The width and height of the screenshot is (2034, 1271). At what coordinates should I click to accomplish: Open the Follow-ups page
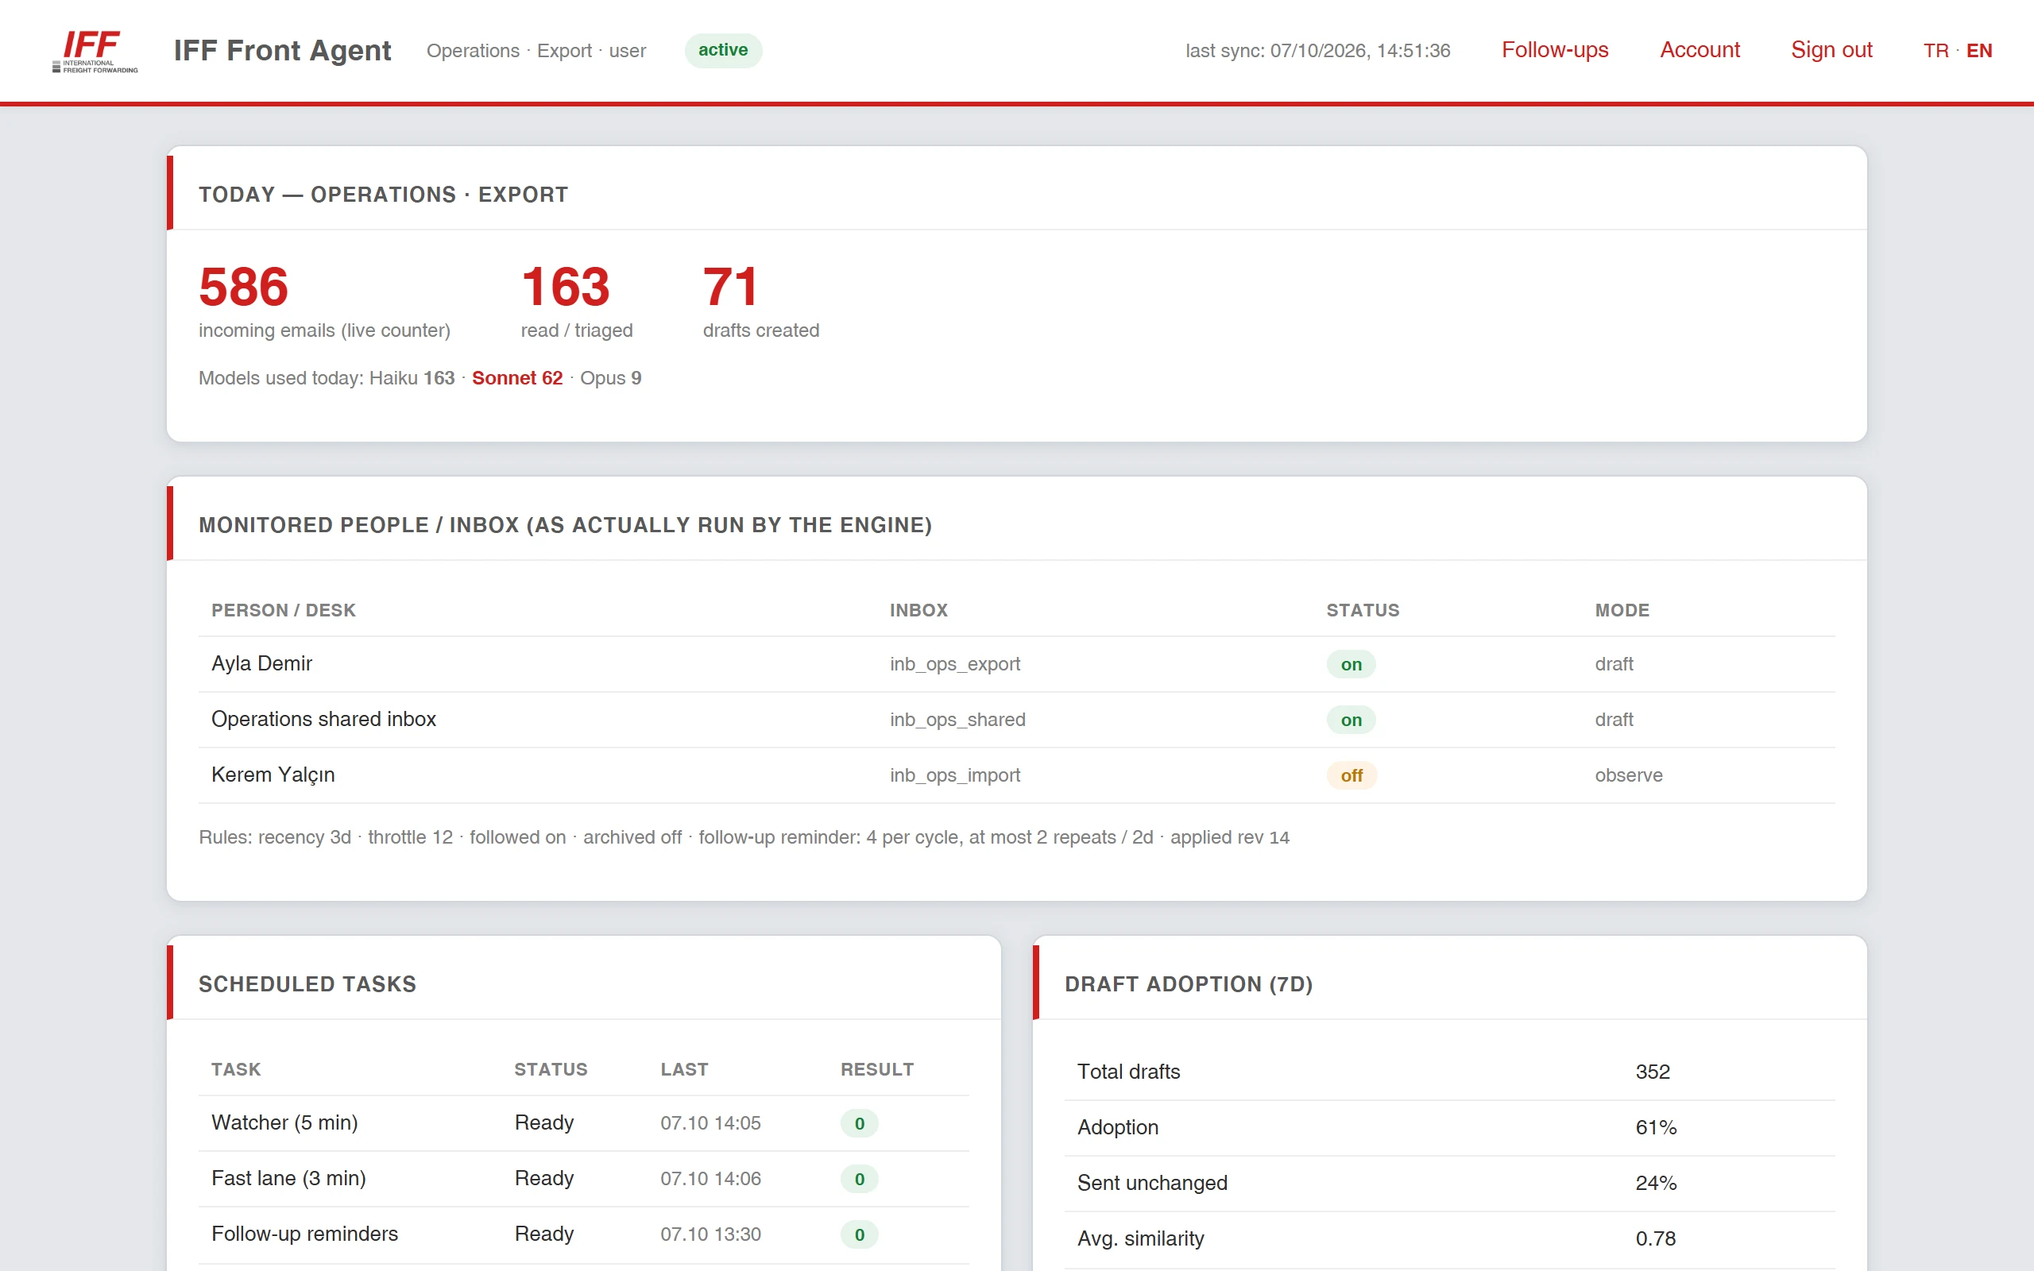pos(1555,50)
